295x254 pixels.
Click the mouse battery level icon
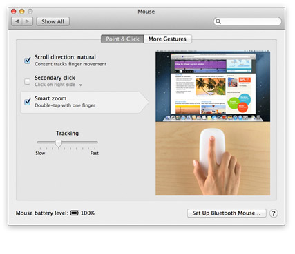point(75,213)
